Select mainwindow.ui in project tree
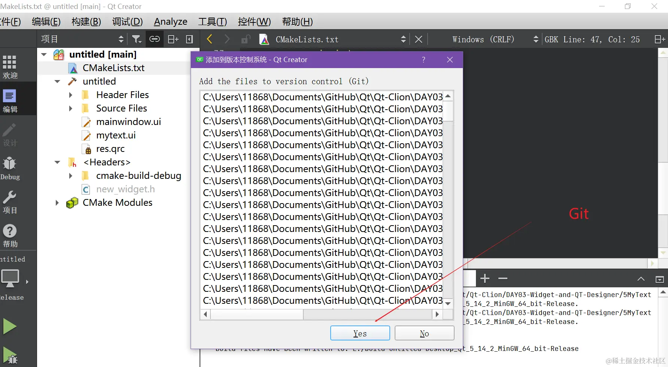Image resolution: width=668 pixels, height=367 pixels. click(128, 122)
